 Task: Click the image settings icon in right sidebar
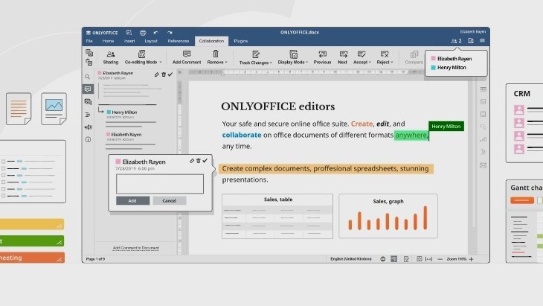pos(483,101)
